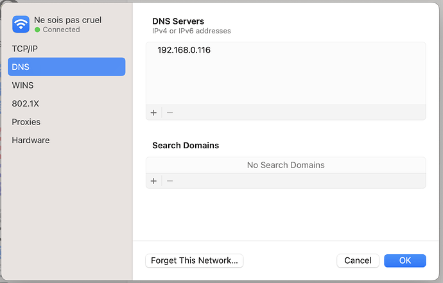Click the blue Wi-Fi network icon
443x283 pixels.
pyautogui.click(x=21, y=24)
